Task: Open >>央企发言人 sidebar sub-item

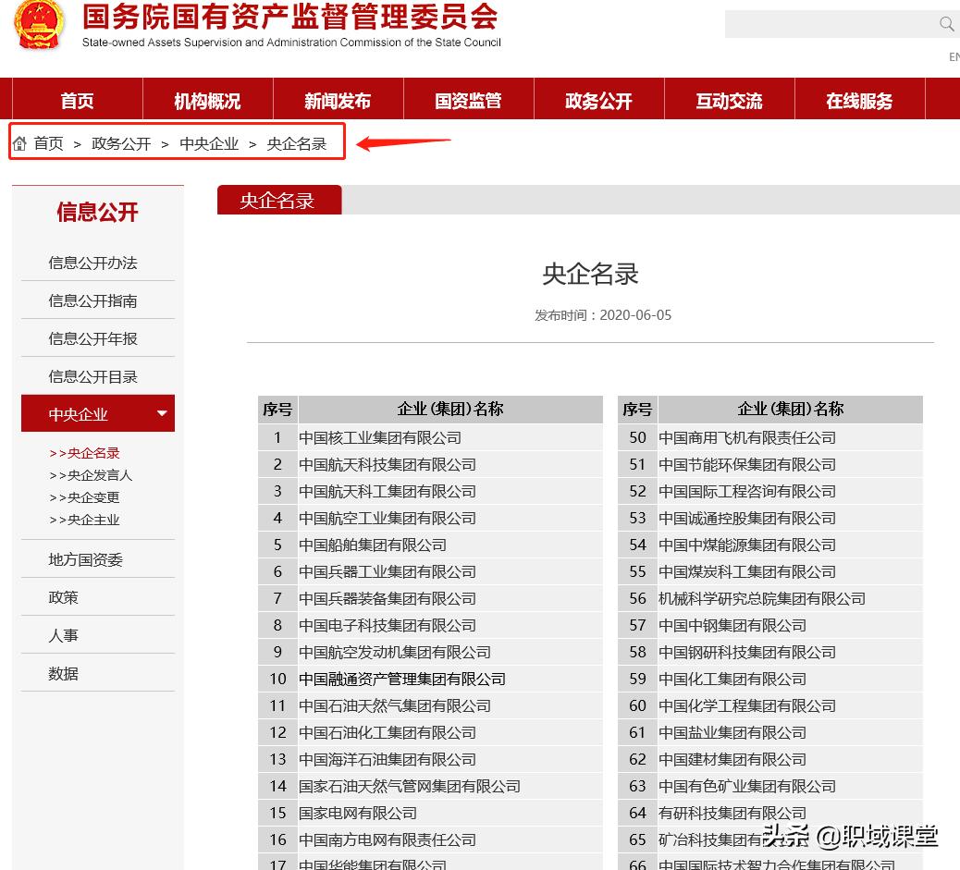Action: (x=91, y=475)
